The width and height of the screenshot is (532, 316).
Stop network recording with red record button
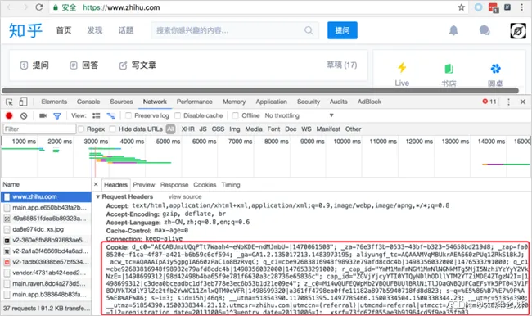(9, 115)
